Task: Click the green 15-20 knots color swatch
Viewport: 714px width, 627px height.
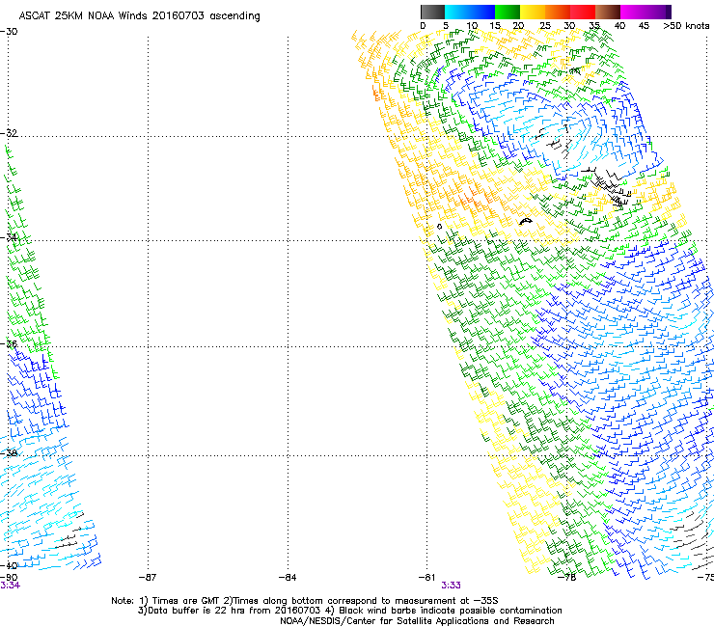Action: pyautogui.click(x=508, y=12)
